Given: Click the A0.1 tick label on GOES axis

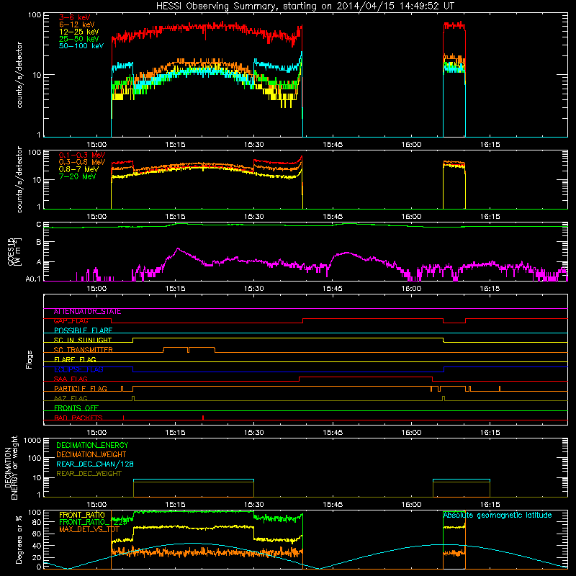Looking at the screenshot, I should (x=33, y=279).
